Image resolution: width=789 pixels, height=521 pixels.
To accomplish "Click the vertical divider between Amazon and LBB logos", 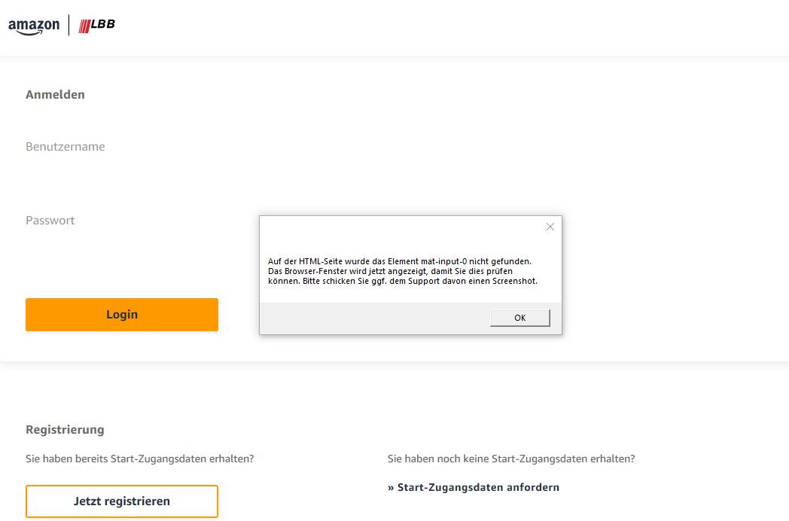I will [x=69, y=25].
